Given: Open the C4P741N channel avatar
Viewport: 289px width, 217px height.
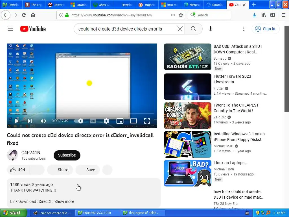Looking at the screenshot, I should click(12, 155).
